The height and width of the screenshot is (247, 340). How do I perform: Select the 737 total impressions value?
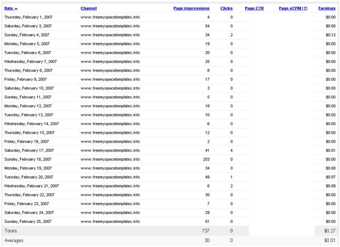click(205, 230)
